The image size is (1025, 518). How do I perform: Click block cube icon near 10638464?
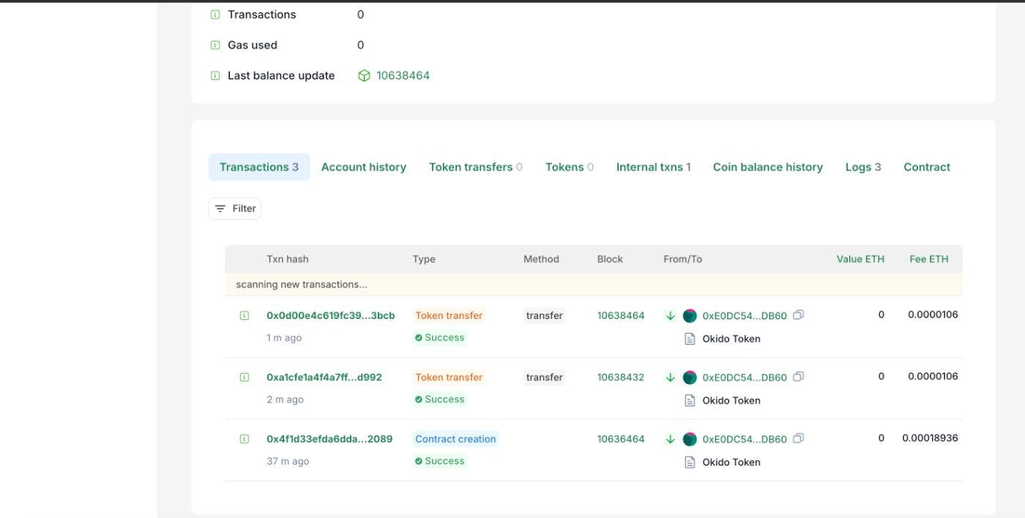pyautogui.click(x=364, y=76)
